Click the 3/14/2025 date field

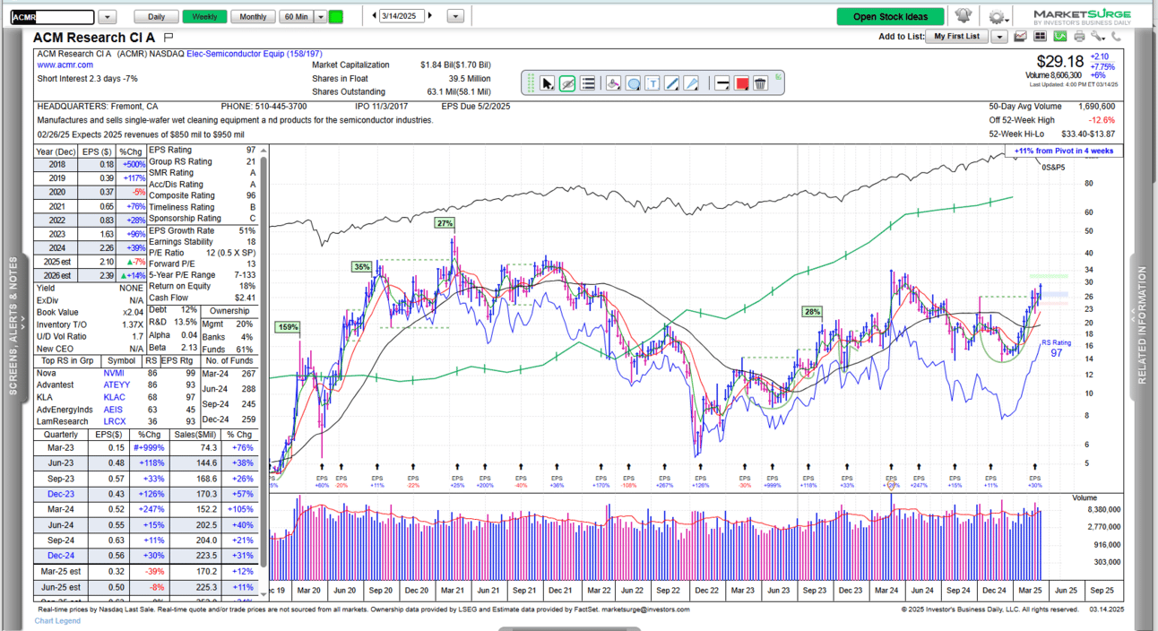(402, 16)
